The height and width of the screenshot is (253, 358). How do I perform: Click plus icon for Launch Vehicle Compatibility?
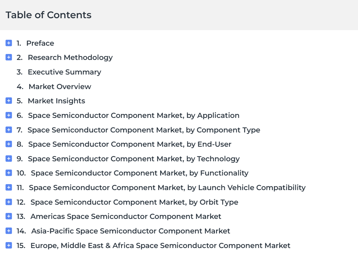9,187
